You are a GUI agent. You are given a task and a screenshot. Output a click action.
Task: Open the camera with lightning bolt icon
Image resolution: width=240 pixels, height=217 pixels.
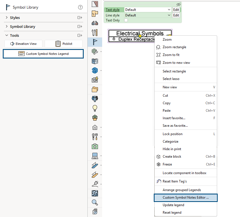pos(95,80)
